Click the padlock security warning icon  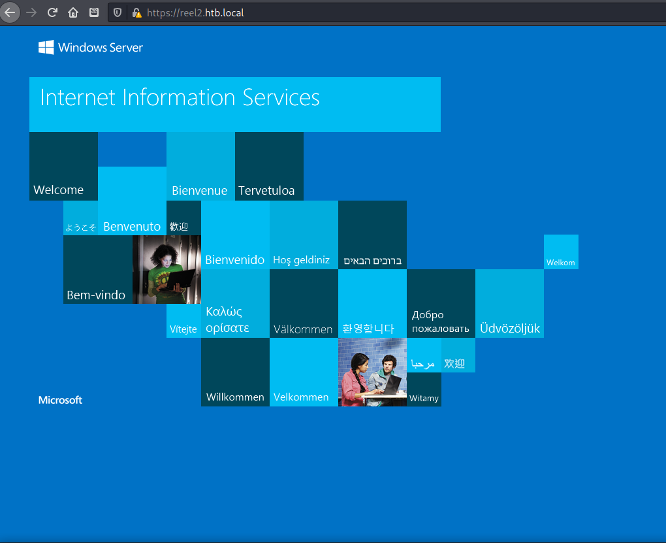(136, 12)
